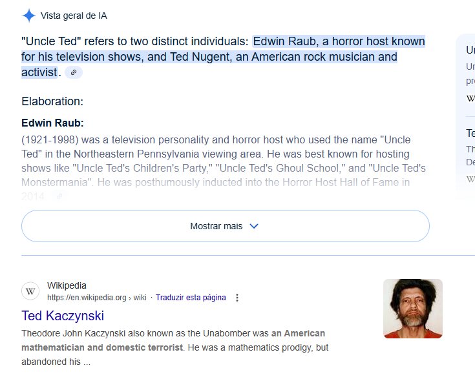Click the Elaboration heading text
The height and width of the screenshot is (390, 475).
click(52, 101)
